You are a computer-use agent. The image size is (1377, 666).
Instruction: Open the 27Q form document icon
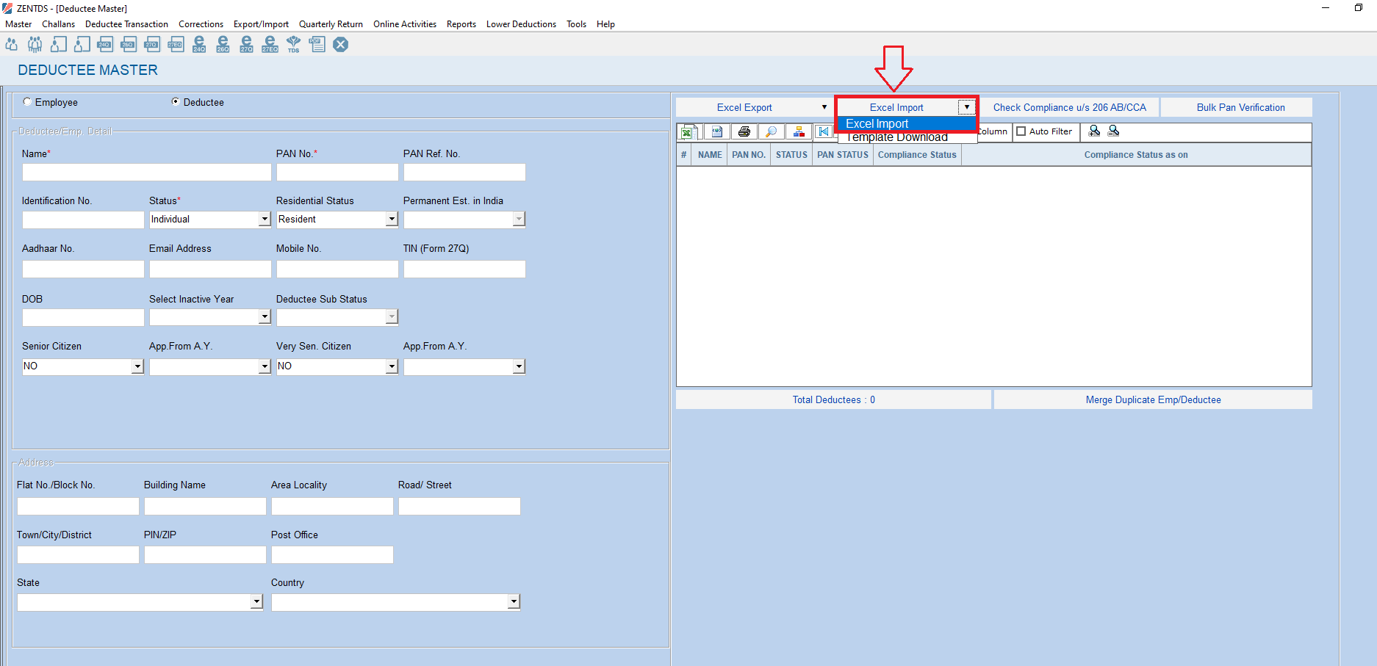[152, 44]
